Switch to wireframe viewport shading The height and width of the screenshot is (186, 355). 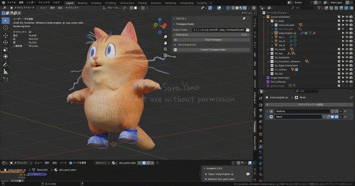tap(233, 8)
